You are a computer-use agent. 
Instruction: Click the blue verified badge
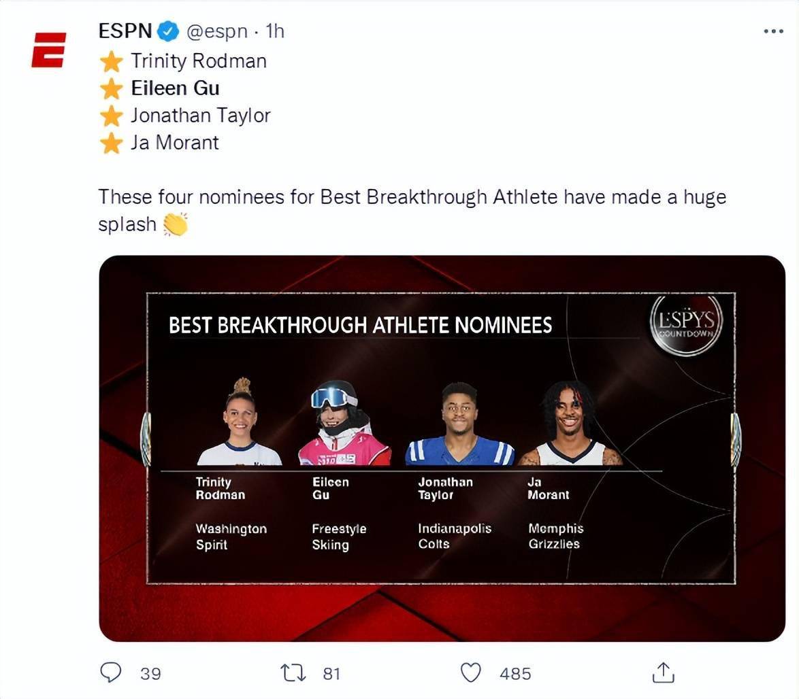tap(168, 31)
